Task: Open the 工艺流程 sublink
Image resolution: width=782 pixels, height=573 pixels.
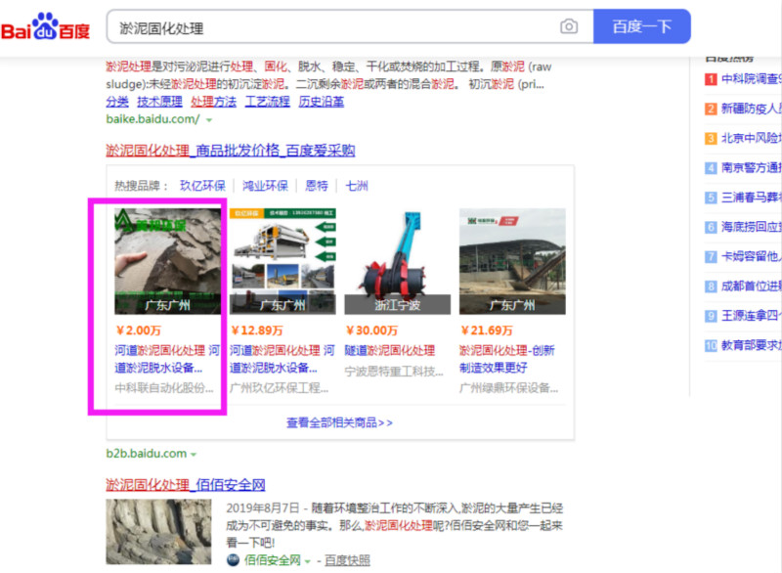Action: coord(267,102)
